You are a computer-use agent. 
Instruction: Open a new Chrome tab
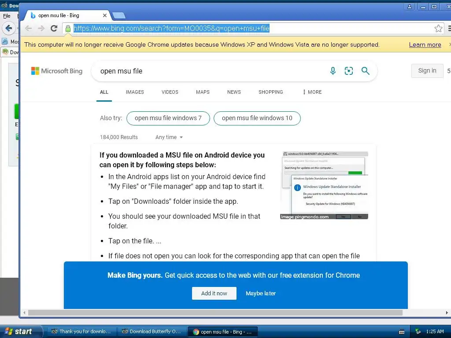point(118,15)
